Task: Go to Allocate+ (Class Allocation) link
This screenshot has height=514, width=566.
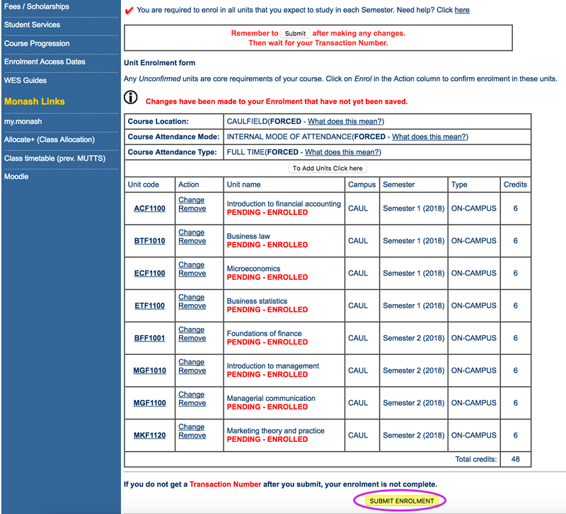Action: tap(50, 139)
